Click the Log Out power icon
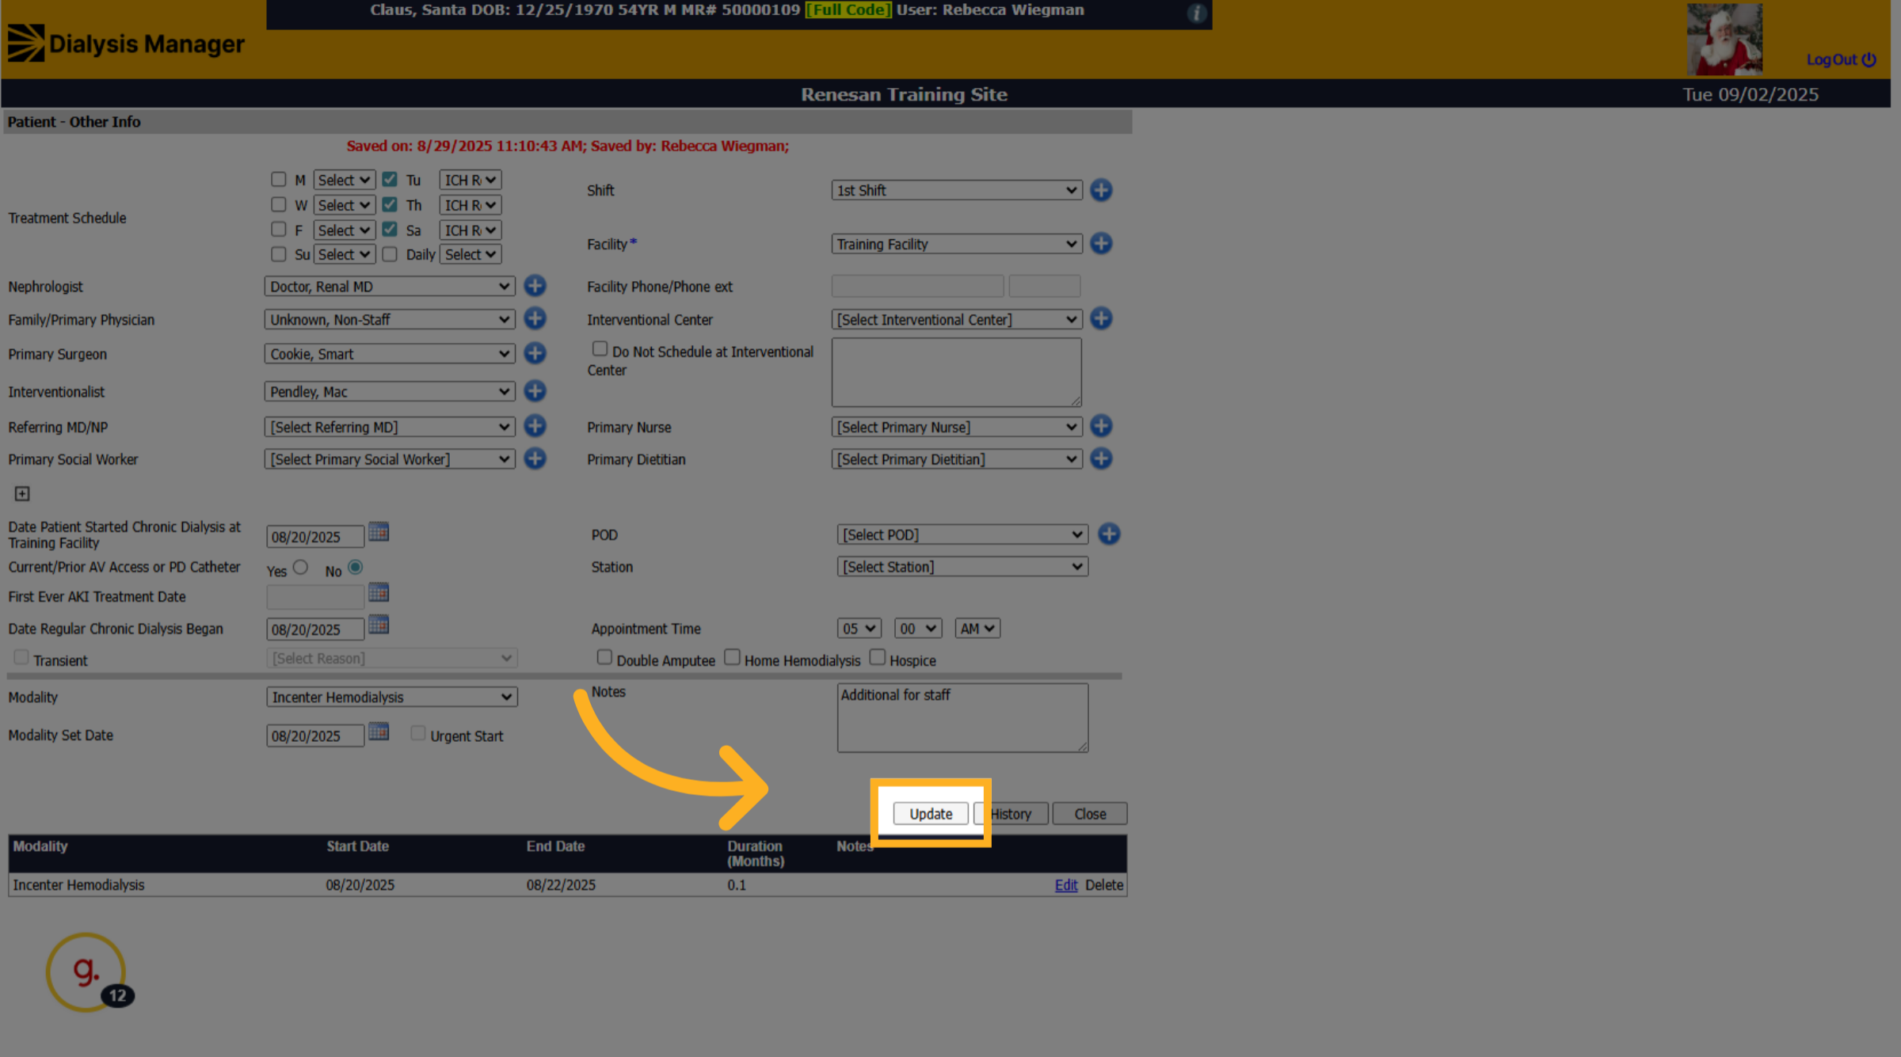 1869,59
